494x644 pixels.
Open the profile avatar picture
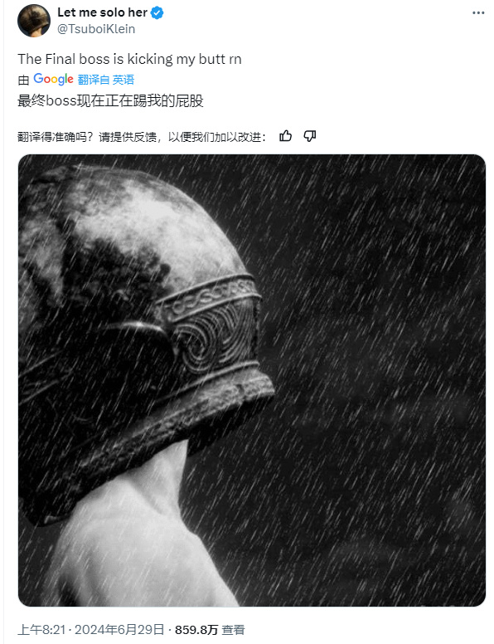[34, 21]
